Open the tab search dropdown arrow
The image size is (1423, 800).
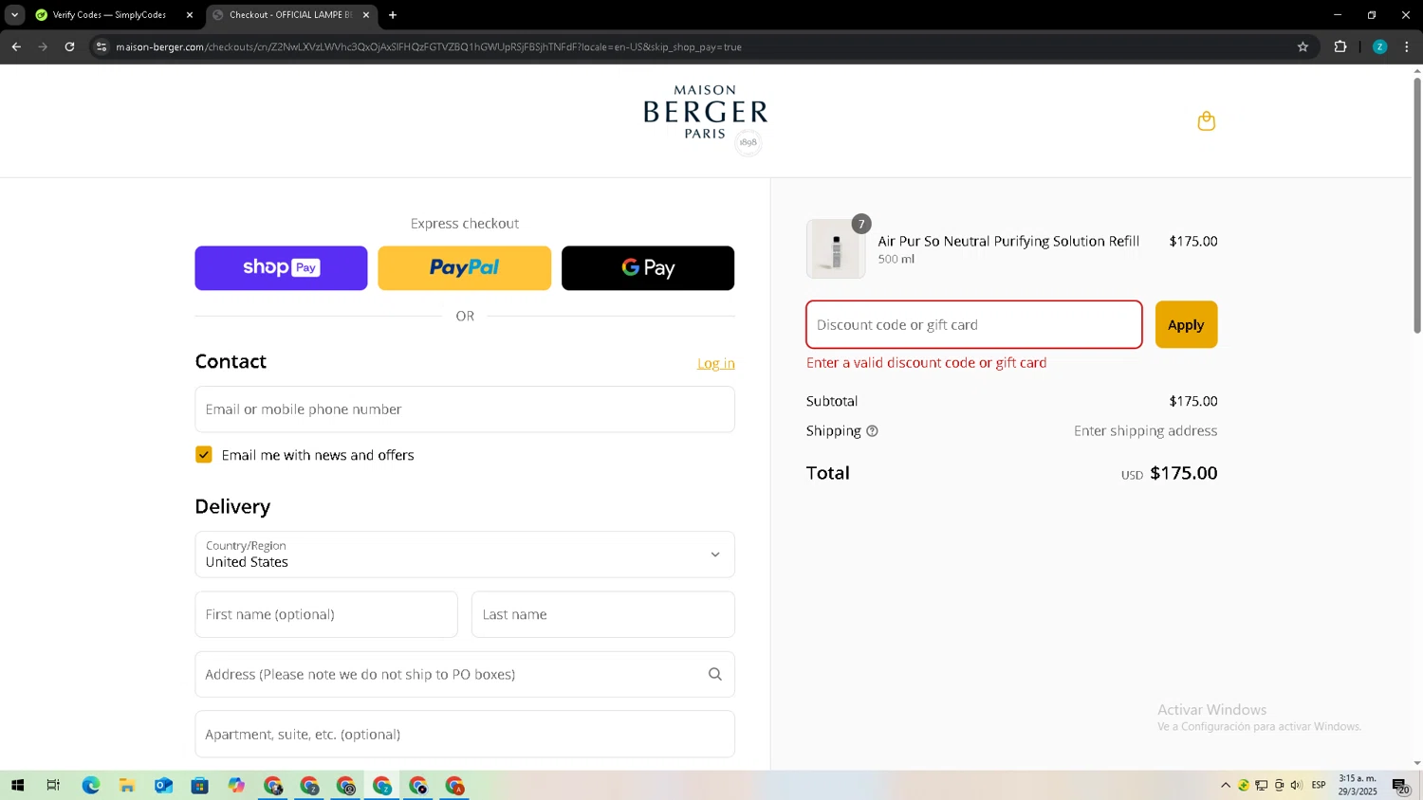tap(14, 15)
